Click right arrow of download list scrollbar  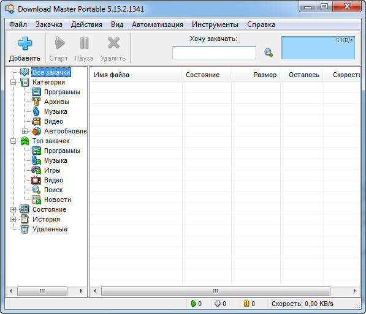tap(354, 291)
